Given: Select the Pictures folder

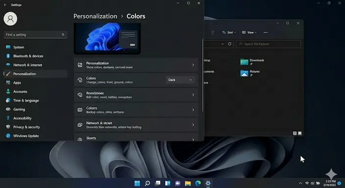Looking at the screenshot, I should click(x=250, y=73).
